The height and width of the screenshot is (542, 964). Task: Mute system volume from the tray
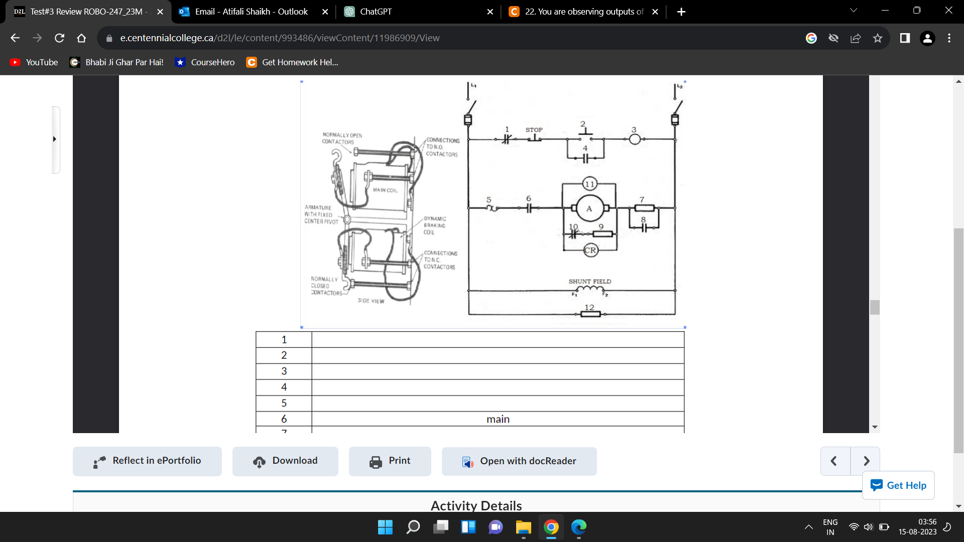(868, 527)
